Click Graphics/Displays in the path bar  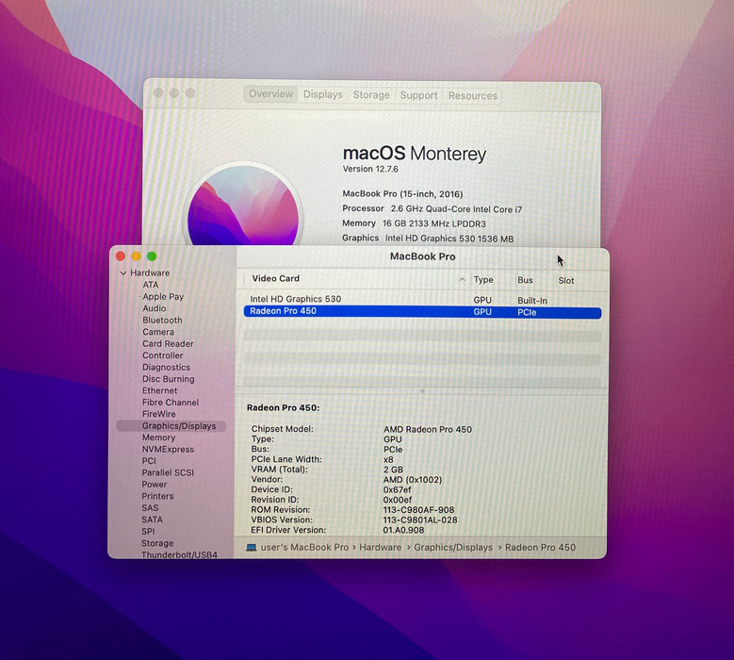coord(453,547)
